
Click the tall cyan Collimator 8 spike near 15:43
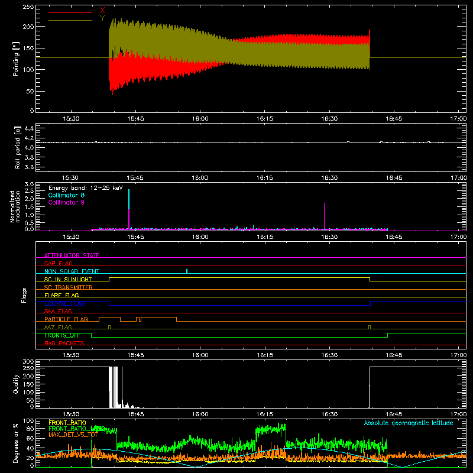(129, 199)
